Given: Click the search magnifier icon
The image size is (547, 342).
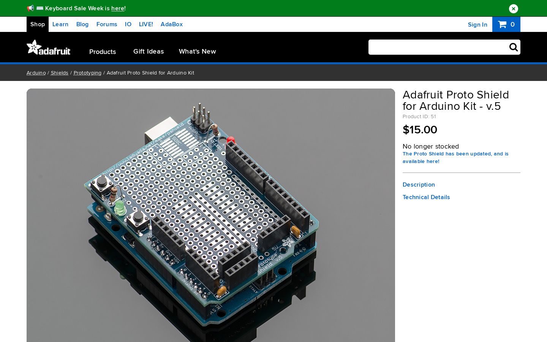Looking at the screenshot, I should pos(513,47).
